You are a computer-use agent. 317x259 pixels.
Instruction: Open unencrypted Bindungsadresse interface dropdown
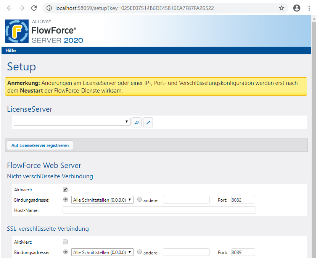tap(102, 200)
